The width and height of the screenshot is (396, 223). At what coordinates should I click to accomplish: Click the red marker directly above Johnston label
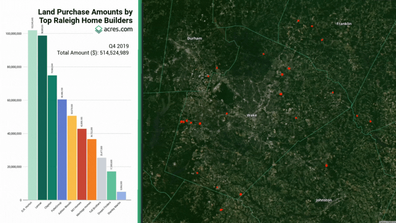326,165
